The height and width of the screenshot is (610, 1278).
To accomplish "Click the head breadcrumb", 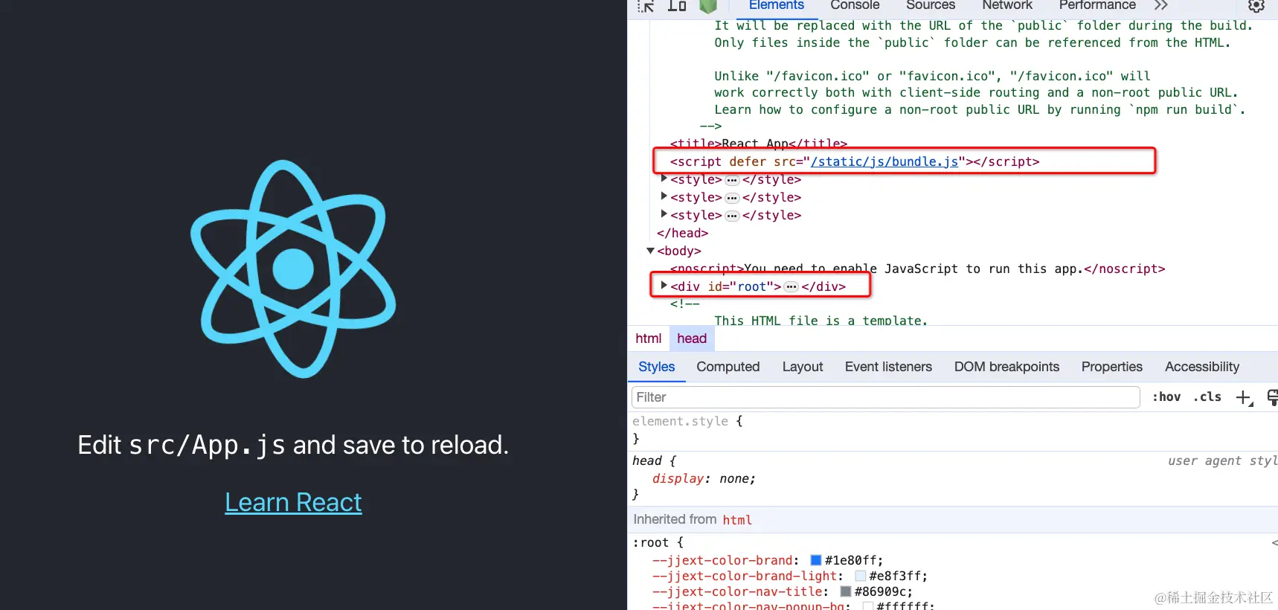I will (692, 338).
